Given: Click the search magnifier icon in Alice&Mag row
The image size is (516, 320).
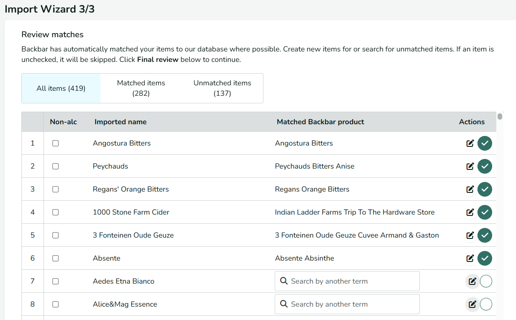Looking at the screenshot, I should 284,304.
